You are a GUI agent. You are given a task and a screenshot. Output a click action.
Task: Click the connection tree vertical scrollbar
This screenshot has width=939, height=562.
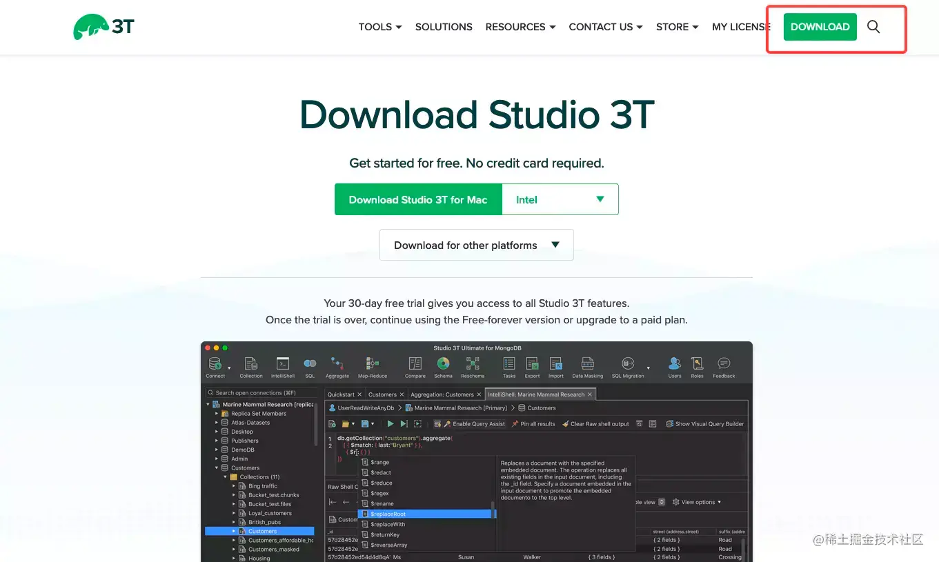tap(316, 424)
